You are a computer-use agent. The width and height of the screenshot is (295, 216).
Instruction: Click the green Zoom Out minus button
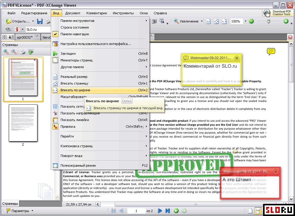point(251,21)
